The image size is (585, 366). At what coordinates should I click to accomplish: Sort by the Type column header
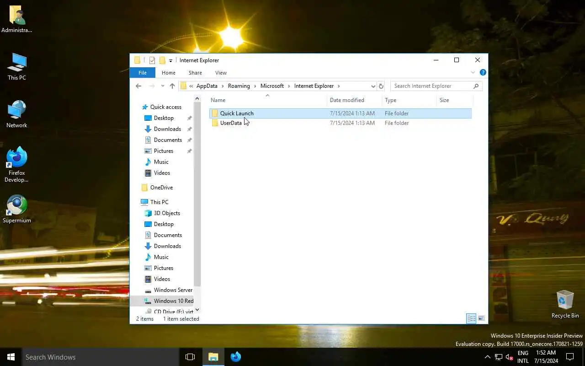(x=409, y=100)
